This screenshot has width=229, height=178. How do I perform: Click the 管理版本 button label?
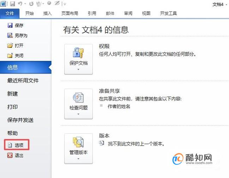(78, 153)
